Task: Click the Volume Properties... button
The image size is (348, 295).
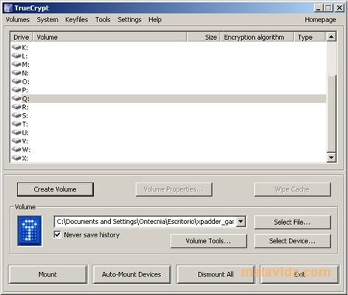Action: (174, 189)
